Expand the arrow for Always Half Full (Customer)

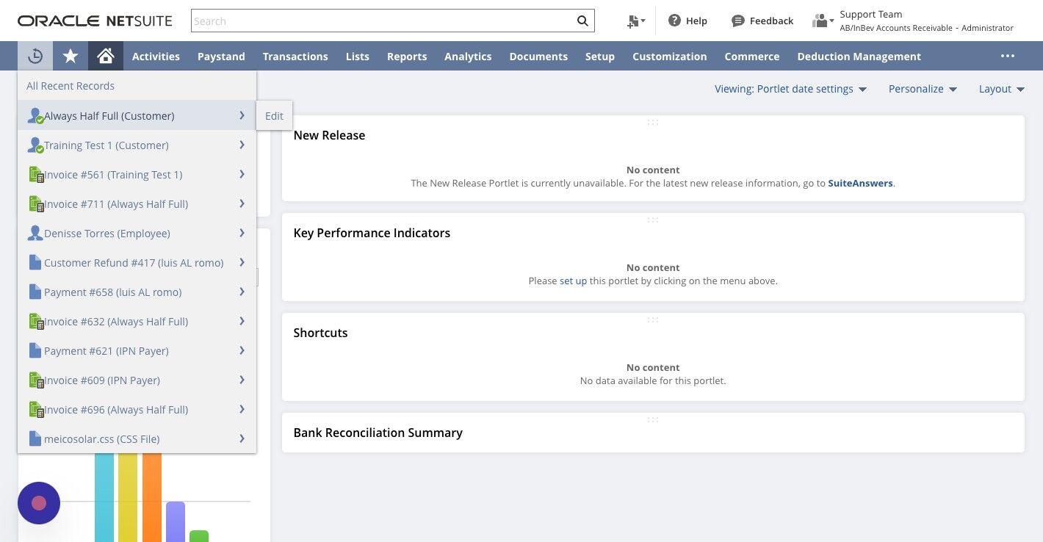pyautogui.click(x=242, y=115)
